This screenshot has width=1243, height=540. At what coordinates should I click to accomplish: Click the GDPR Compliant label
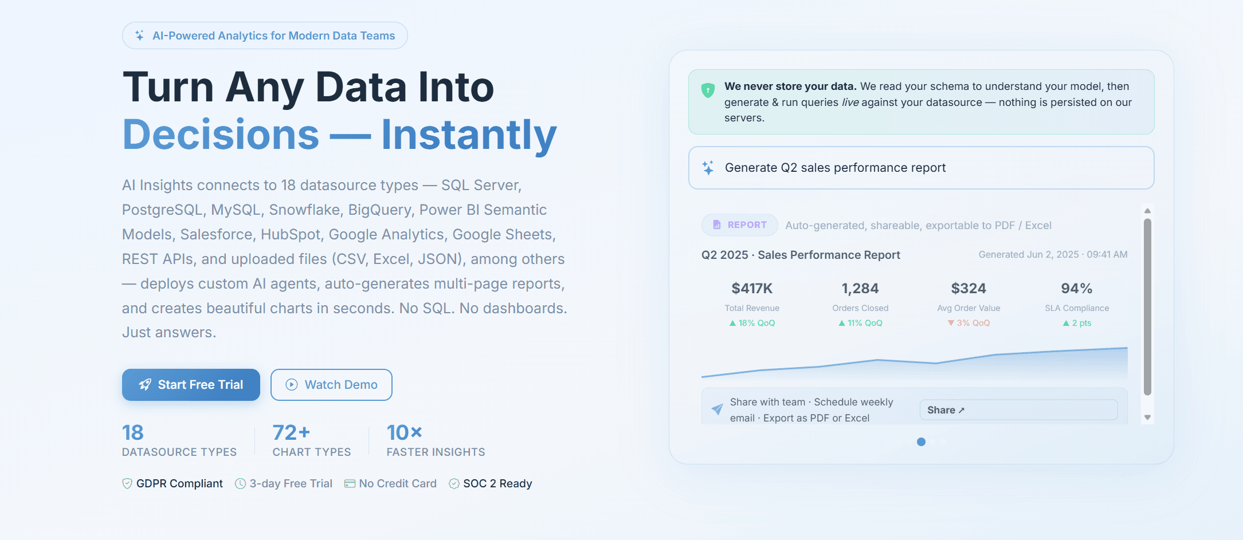tap(179, 484)
